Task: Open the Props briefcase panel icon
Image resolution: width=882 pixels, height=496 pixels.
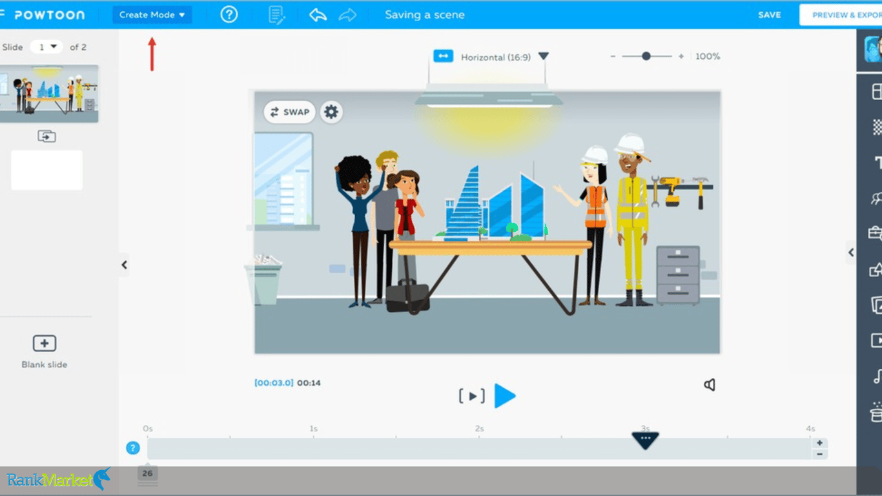Action: [x=876, y=233]
